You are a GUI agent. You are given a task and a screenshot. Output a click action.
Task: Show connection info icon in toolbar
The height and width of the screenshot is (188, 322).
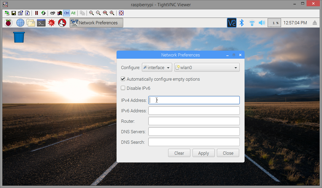(x=27, y=13)
